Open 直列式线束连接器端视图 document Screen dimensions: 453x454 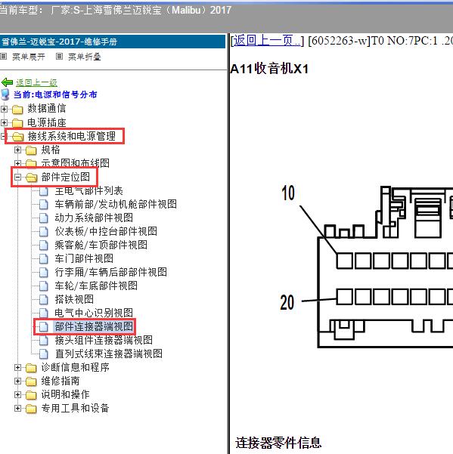(109, 354)
